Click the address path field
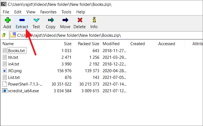Viewport: 203px width, 126px height. [106, 35]
